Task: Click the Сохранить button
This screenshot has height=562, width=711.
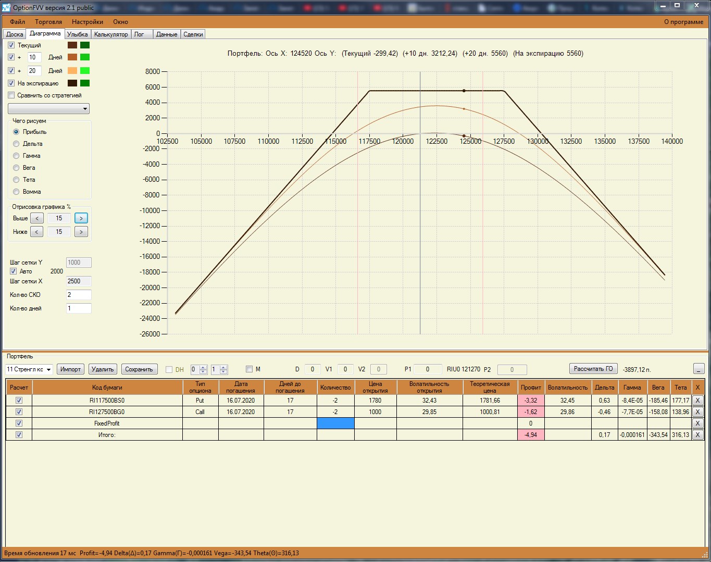Action: (x=139, y=369)
